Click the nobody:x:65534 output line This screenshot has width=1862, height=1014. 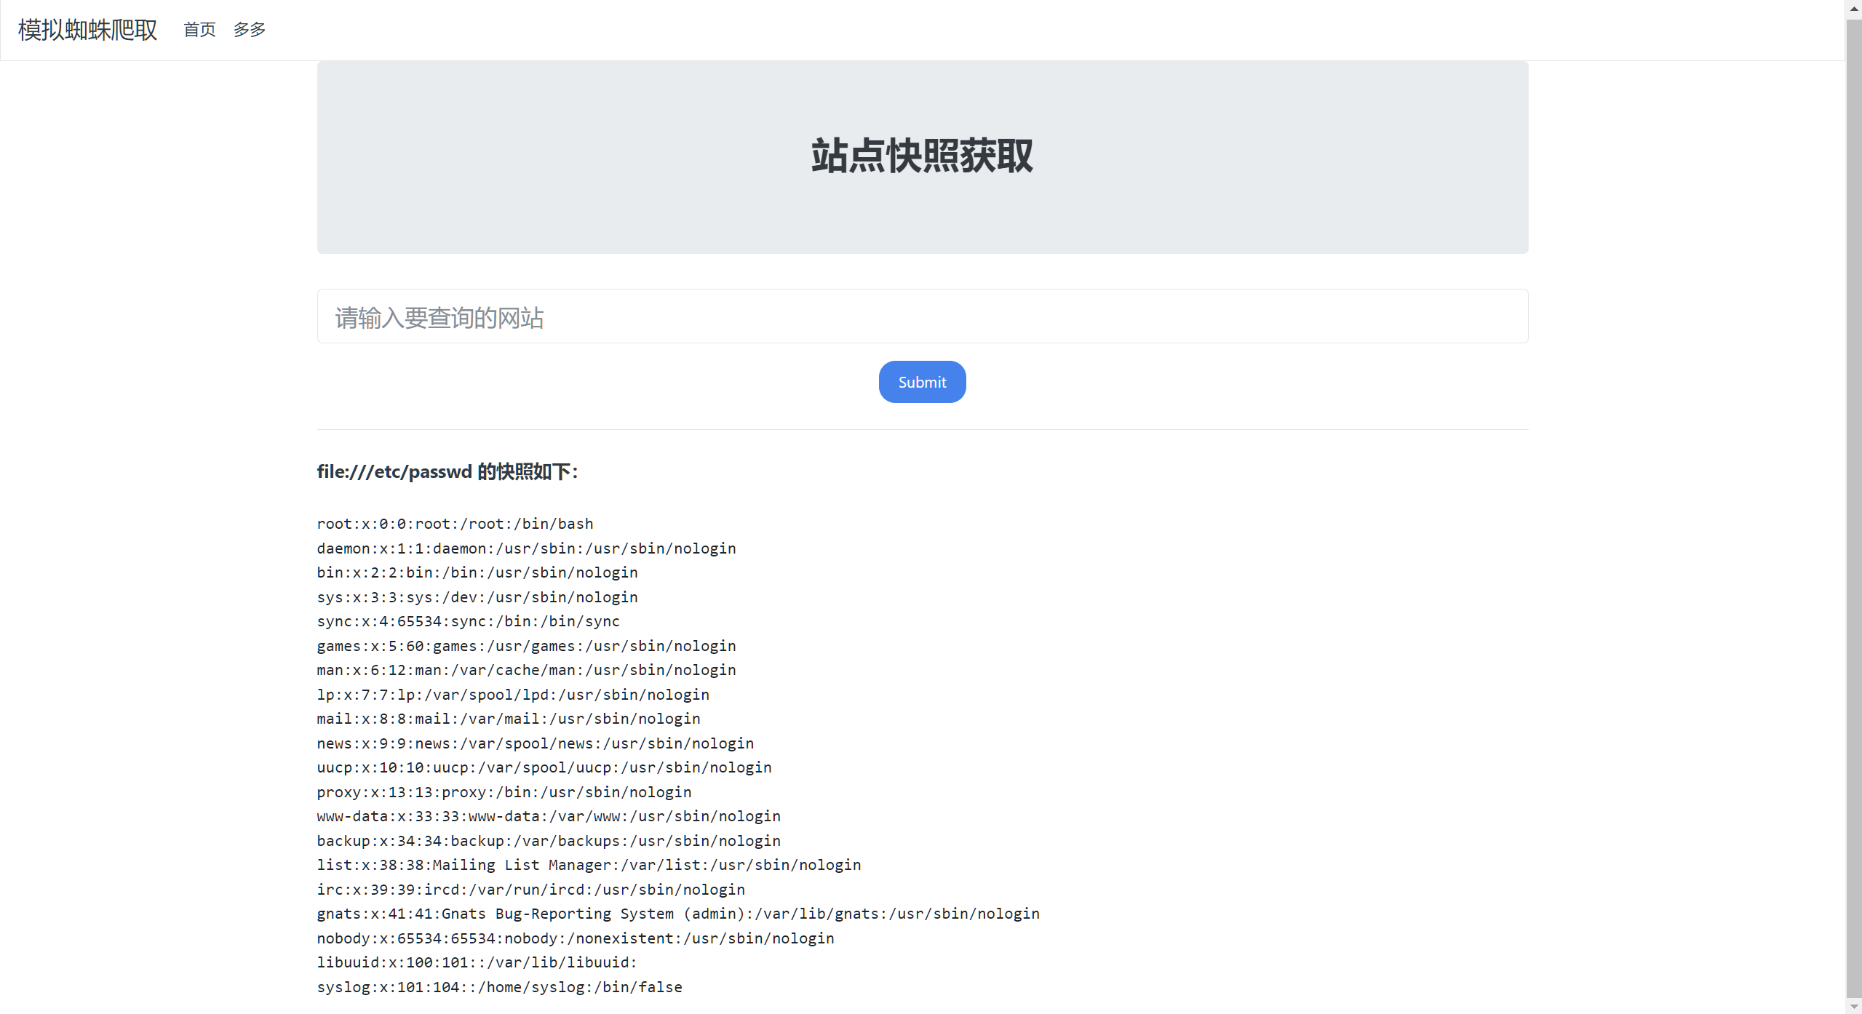pyautogui.click(x=575, y=938)
